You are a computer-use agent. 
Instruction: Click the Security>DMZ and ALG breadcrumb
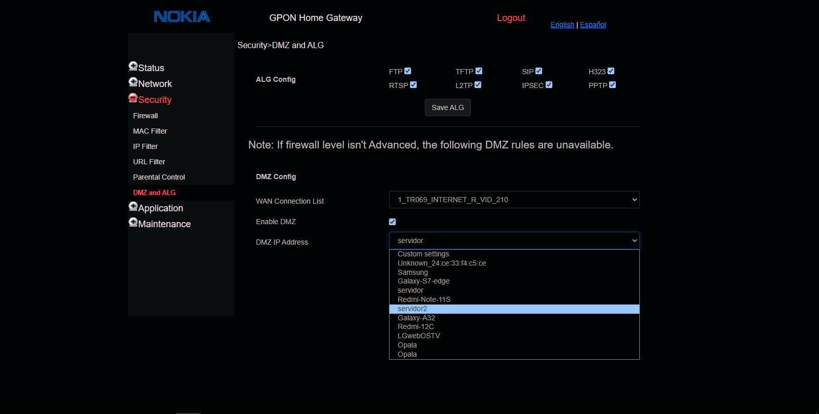click(x=281, y=45)
